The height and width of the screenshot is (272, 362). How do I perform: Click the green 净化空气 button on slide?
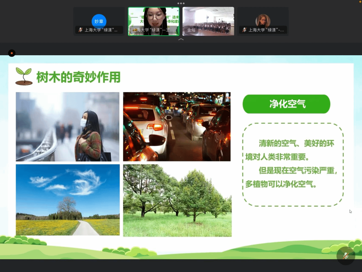(x=286, y=104)
